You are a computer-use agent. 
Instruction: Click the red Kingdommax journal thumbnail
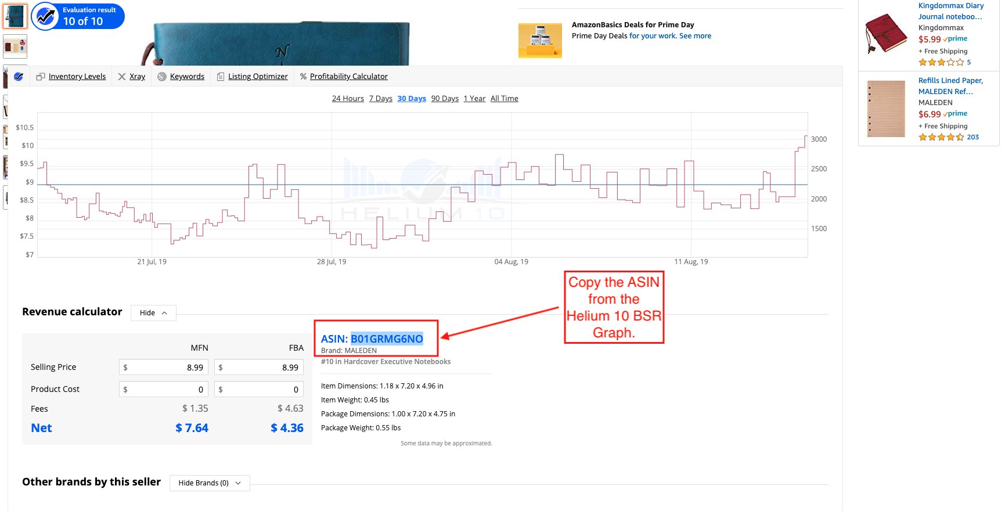click(x=886, y=34)
